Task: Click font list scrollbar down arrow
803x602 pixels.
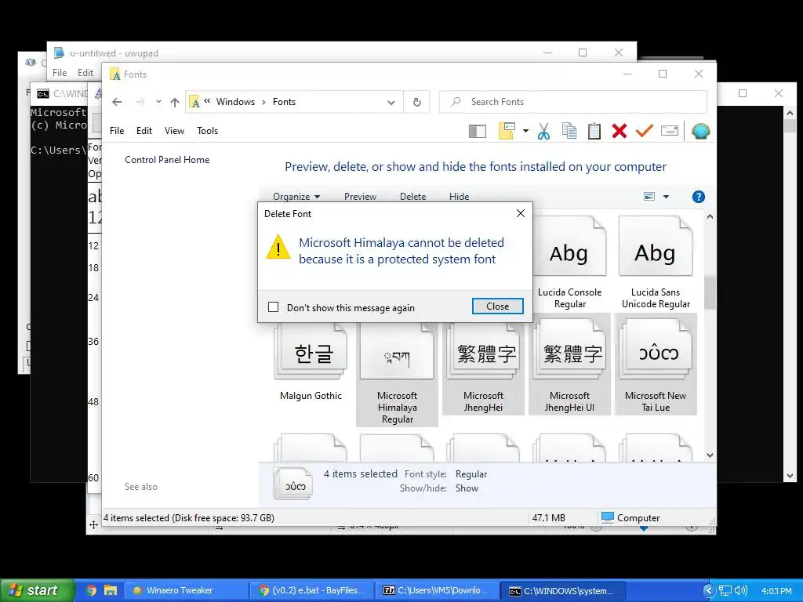Action: pyautogui.click(x=710, y=455)
